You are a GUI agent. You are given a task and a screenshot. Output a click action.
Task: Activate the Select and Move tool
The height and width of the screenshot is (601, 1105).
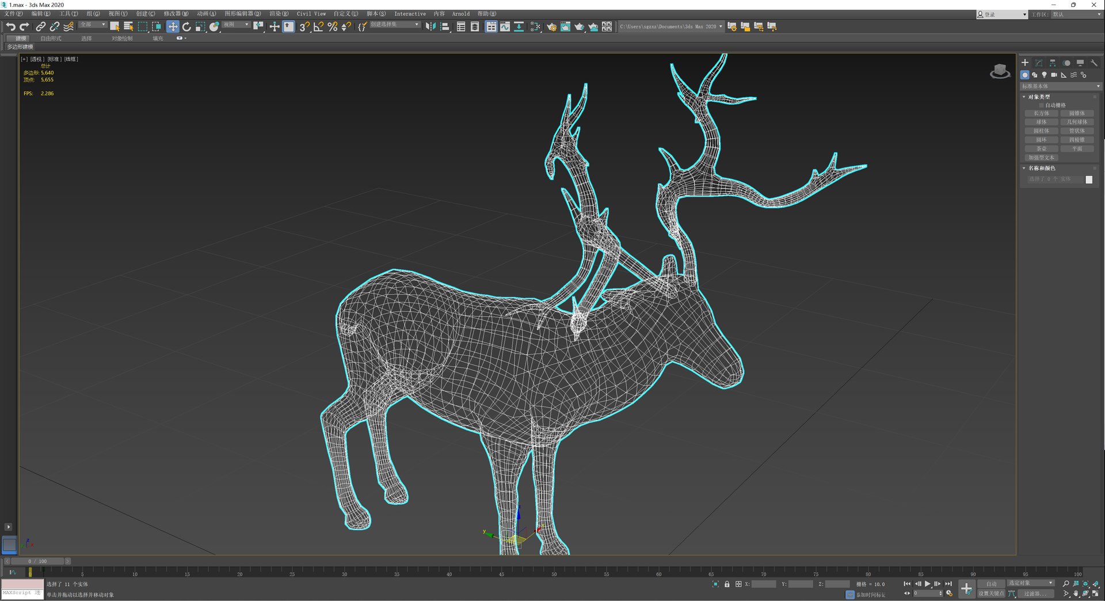tap(172, 26)
